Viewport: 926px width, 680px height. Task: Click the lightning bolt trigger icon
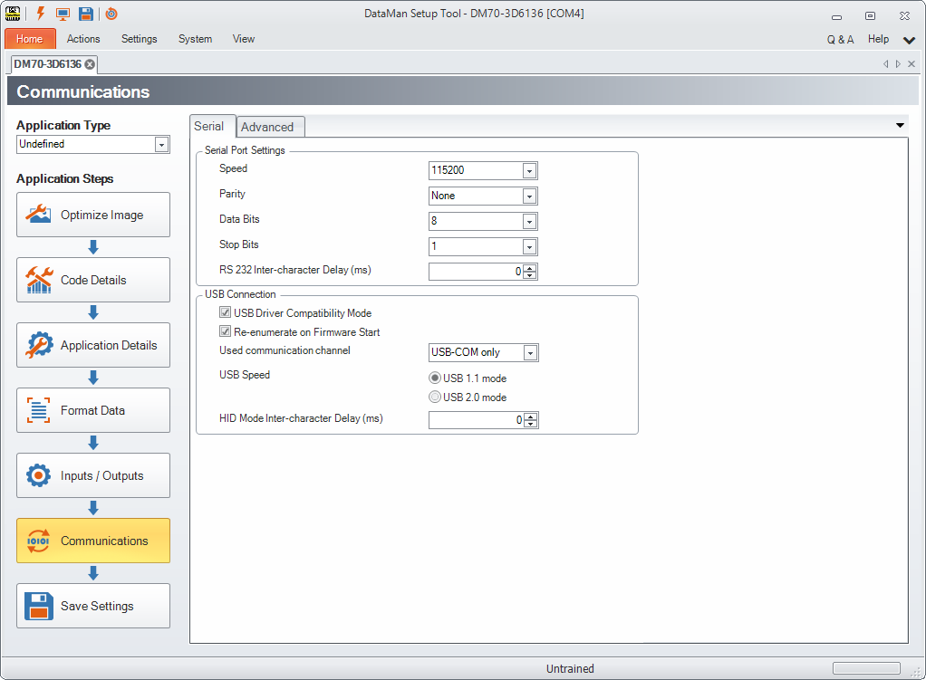click(40, 14)
